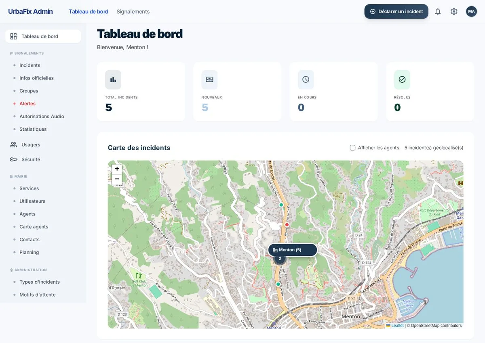Open the MA user avatar menu

471,11
